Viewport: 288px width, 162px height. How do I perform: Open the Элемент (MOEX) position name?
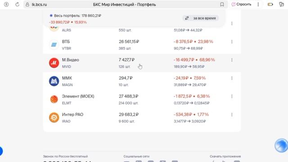[78, 96]
